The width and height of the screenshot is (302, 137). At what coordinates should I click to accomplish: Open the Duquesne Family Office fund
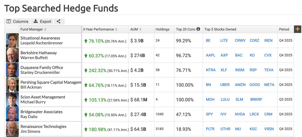pyautogui.click(x=42, y=67)
